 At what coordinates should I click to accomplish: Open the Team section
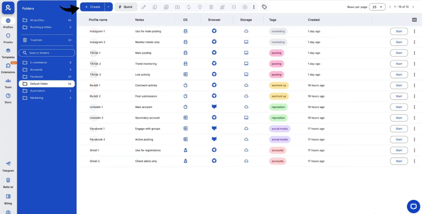click(x=8, y=83)
